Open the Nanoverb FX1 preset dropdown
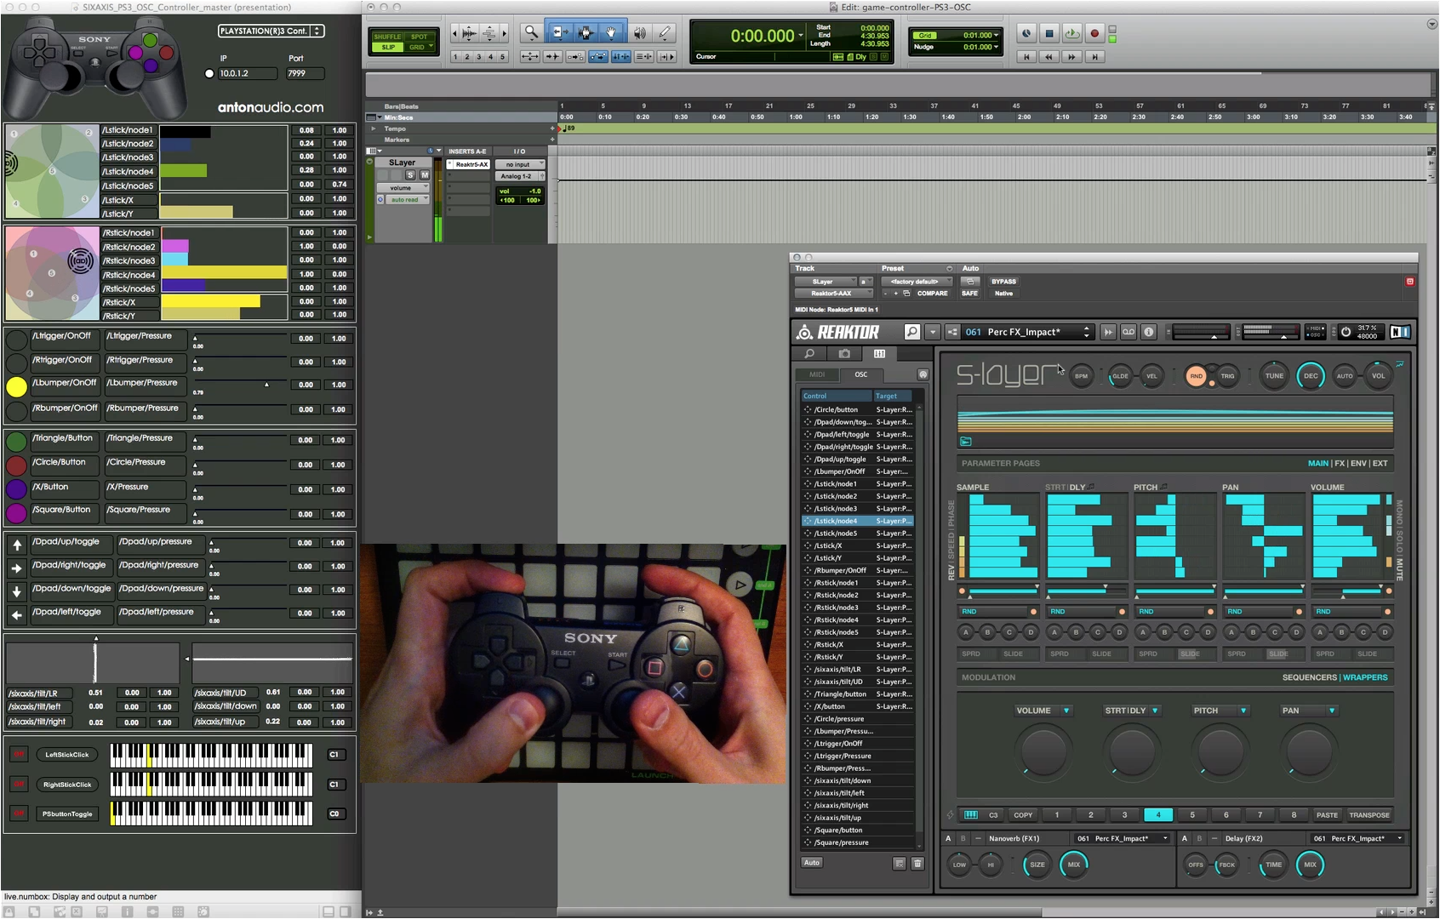Image resolution: width=1440 pixels, height=919 pixels. pyautogui.click(x=1120, y=839)
